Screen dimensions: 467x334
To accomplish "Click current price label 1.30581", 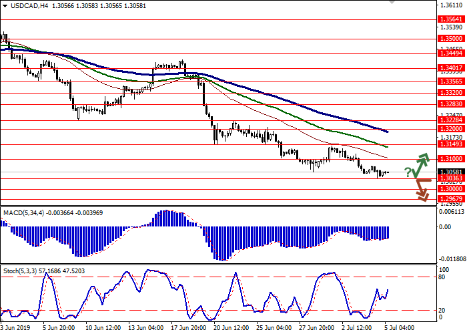I will point(448,172).
